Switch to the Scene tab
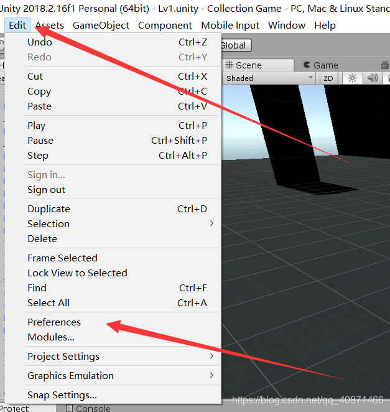The height and width of the screenshot is (412, 390). point(258,65)
